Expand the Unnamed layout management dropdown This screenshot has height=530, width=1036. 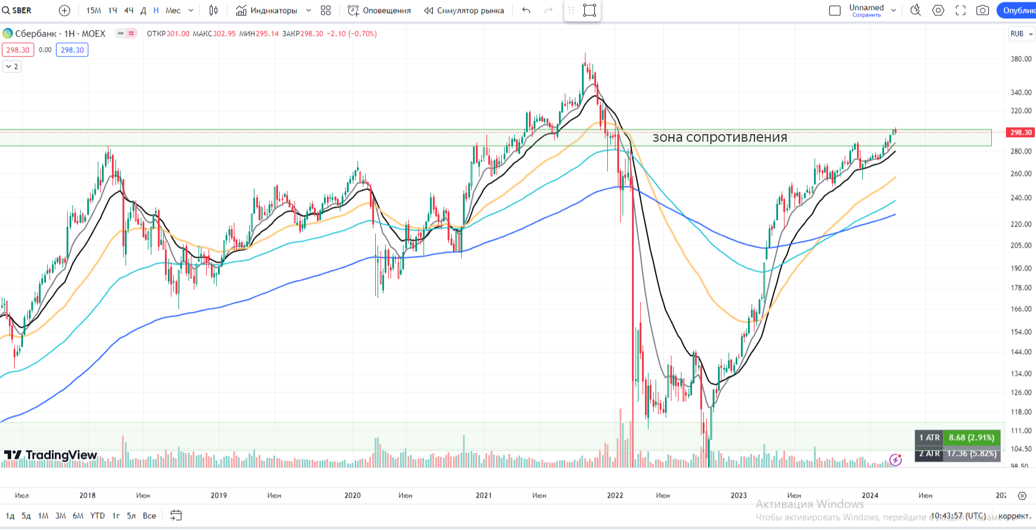[893, 11]
